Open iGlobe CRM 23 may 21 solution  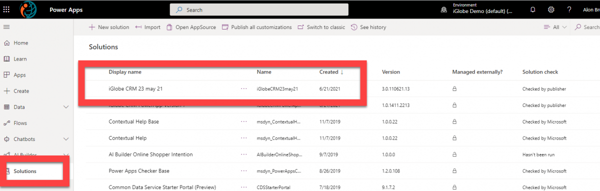136,89
